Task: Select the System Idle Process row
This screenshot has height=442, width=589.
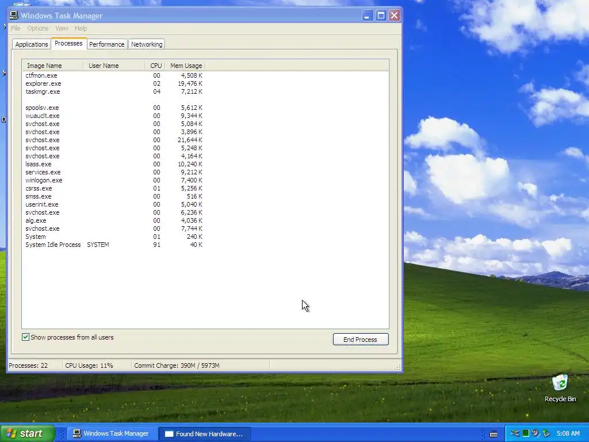Action: 114,245
